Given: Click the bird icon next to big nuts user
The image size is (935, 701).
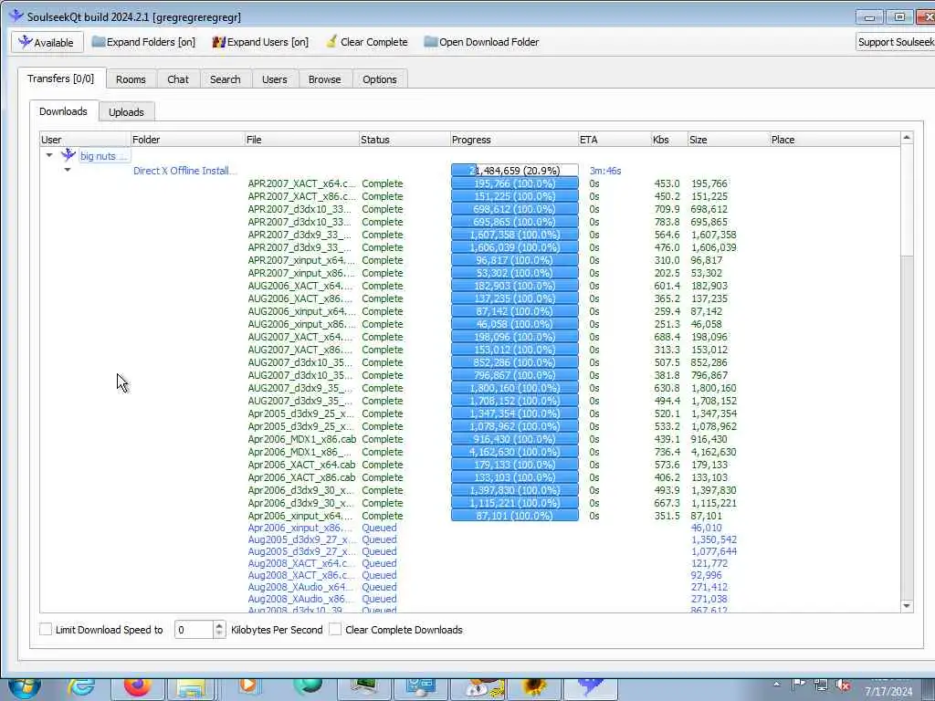Looking at the screenshot, I should coord(68,155).
